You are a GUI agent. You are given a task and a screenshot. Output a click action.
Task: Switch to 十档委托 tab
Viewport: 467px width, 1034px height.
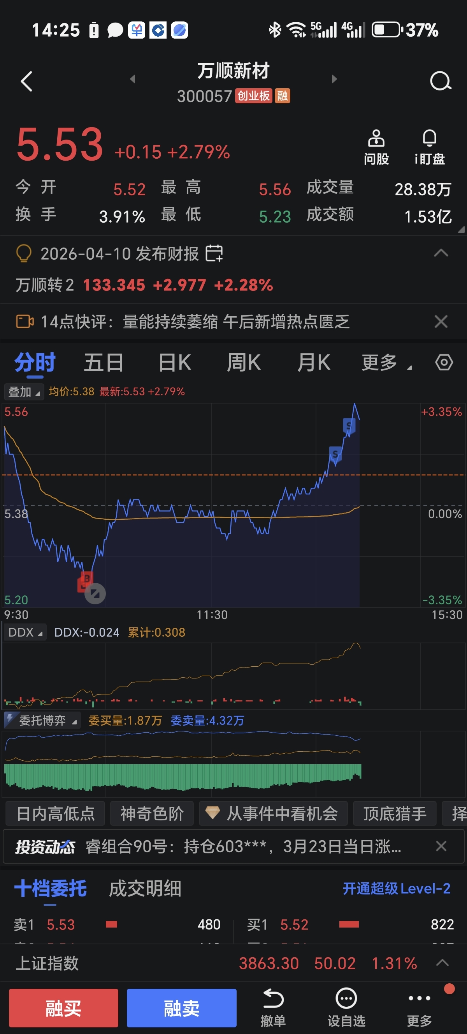[50, 889]
